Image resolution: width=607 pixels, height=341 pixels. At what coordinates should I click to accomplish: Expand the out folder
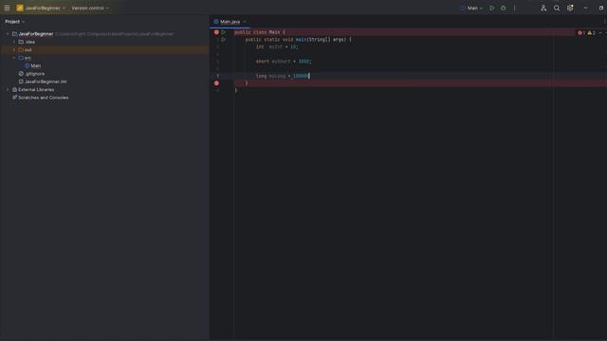coord(14,50)
